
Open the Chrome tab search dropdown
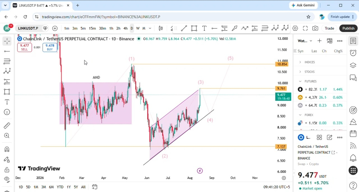coord(5,5)
